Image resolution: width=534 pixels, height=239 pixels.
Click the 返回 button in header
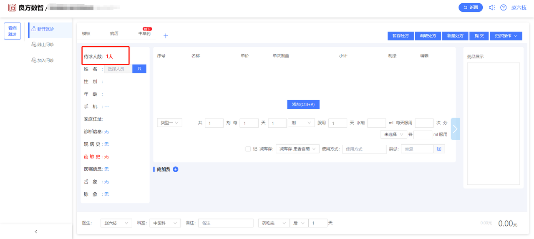471,8
